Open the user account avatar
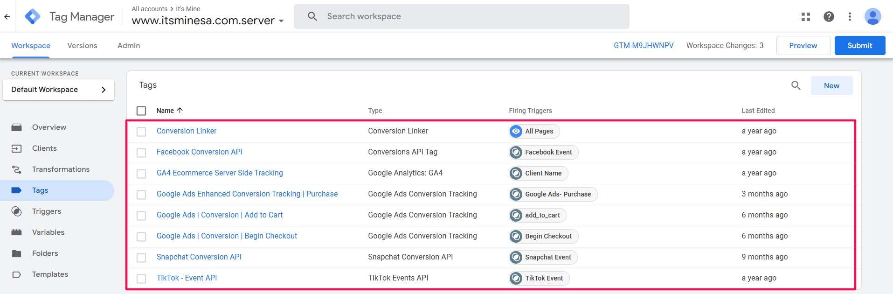Image resolution: width=893 pixels, height=294 pixels. click(x=872, y=17)
